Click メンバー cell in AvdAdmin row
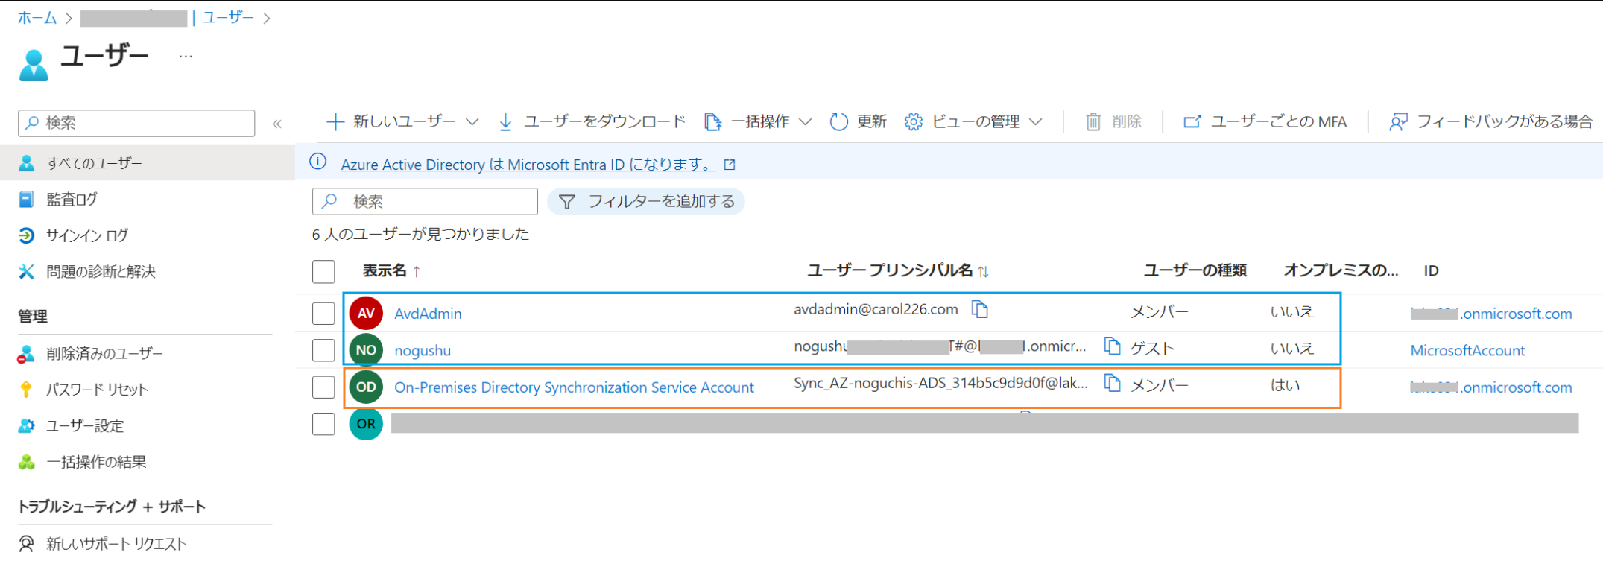 (x=1160, y=311)
